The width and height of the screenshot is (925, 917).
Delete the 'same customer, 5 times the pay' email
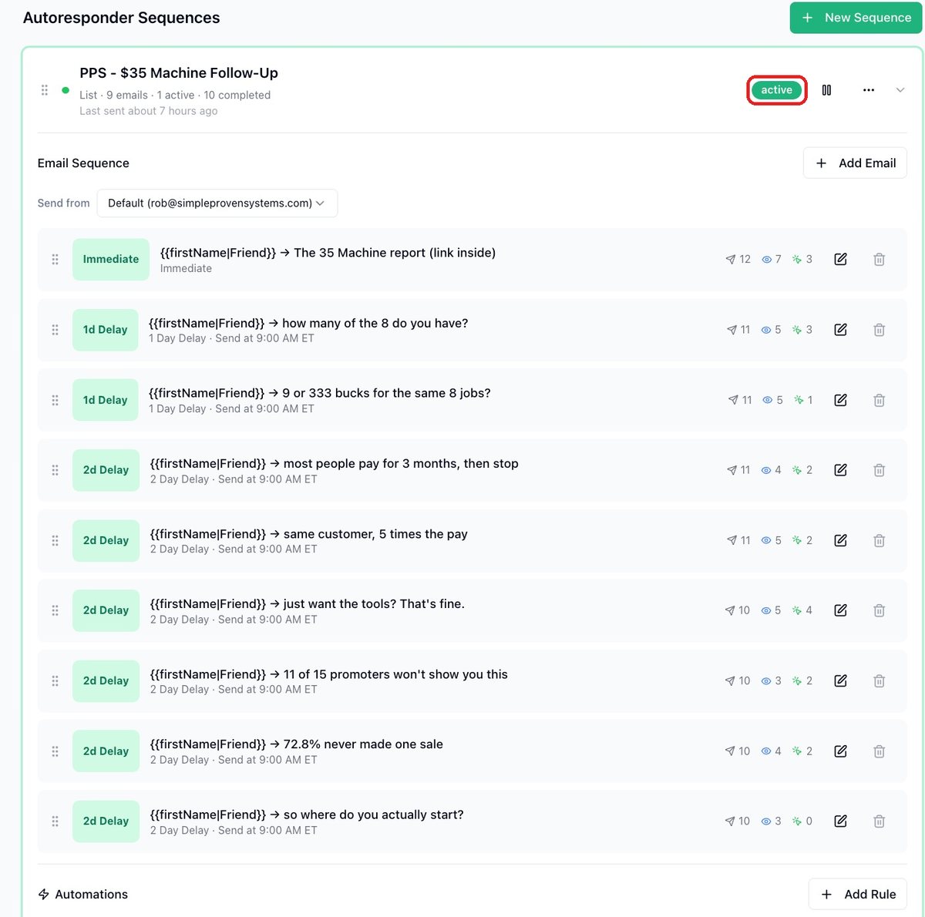point(879,540)
